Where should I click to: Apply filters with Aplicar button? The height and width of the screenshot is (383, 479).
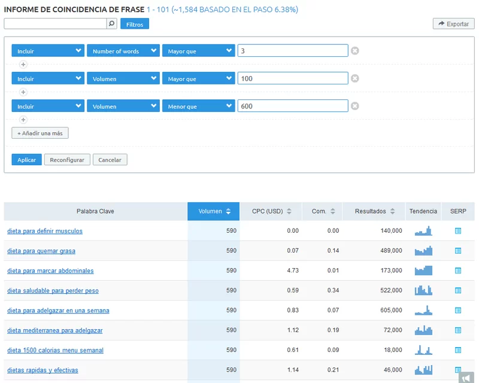click(x=26, y=160)
